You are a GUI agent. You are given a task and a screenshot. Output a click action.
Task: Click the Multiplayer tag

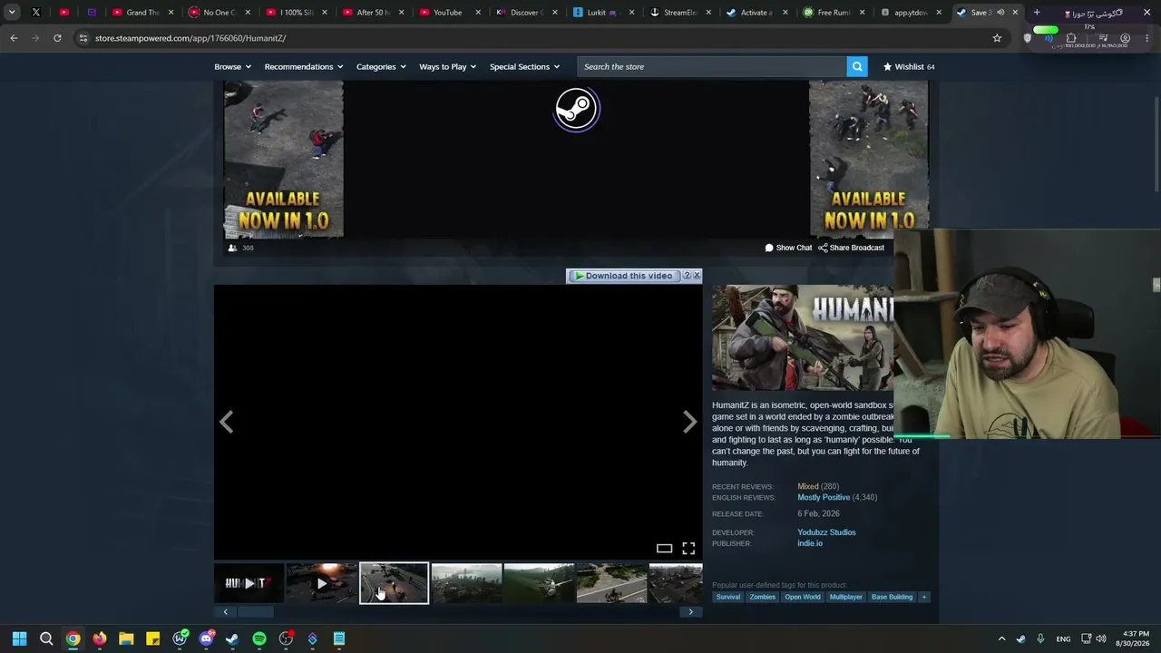point(846,597)
